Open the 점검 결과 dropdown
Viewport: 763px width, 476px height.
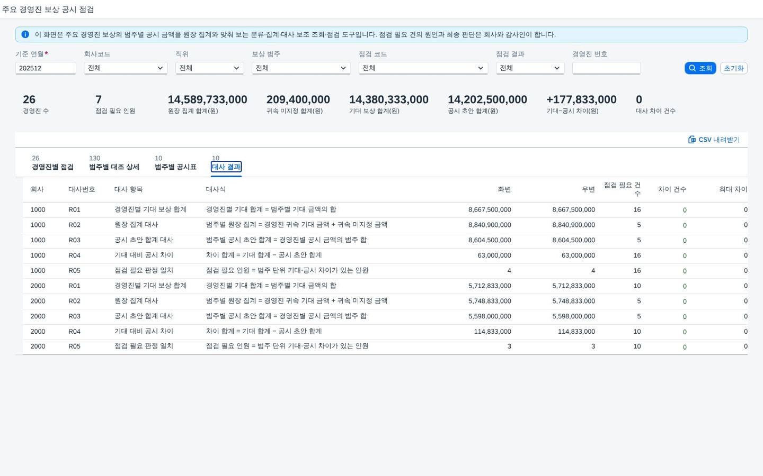(530, 68)
